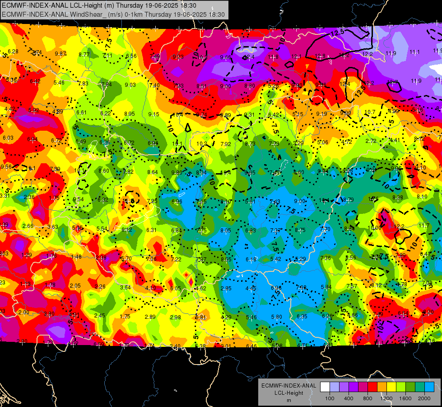Select the grid value 7.11

pyautogui.click(x=107, y=55)
